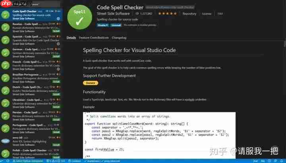
Task: Click the 'Functionality' heading
Action: [94, 92]
